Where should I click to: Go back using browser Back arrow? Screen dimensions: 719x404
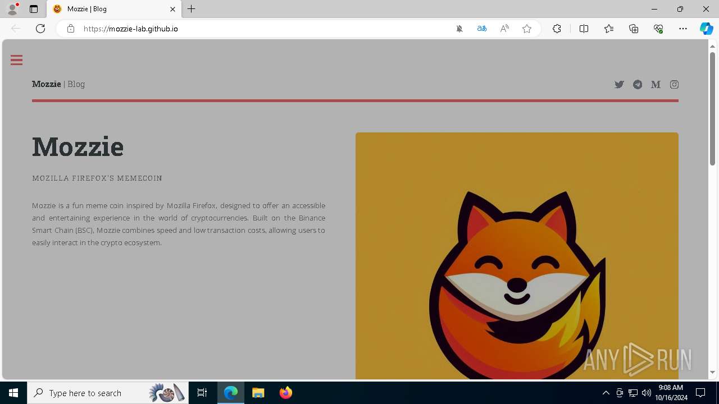16,29
